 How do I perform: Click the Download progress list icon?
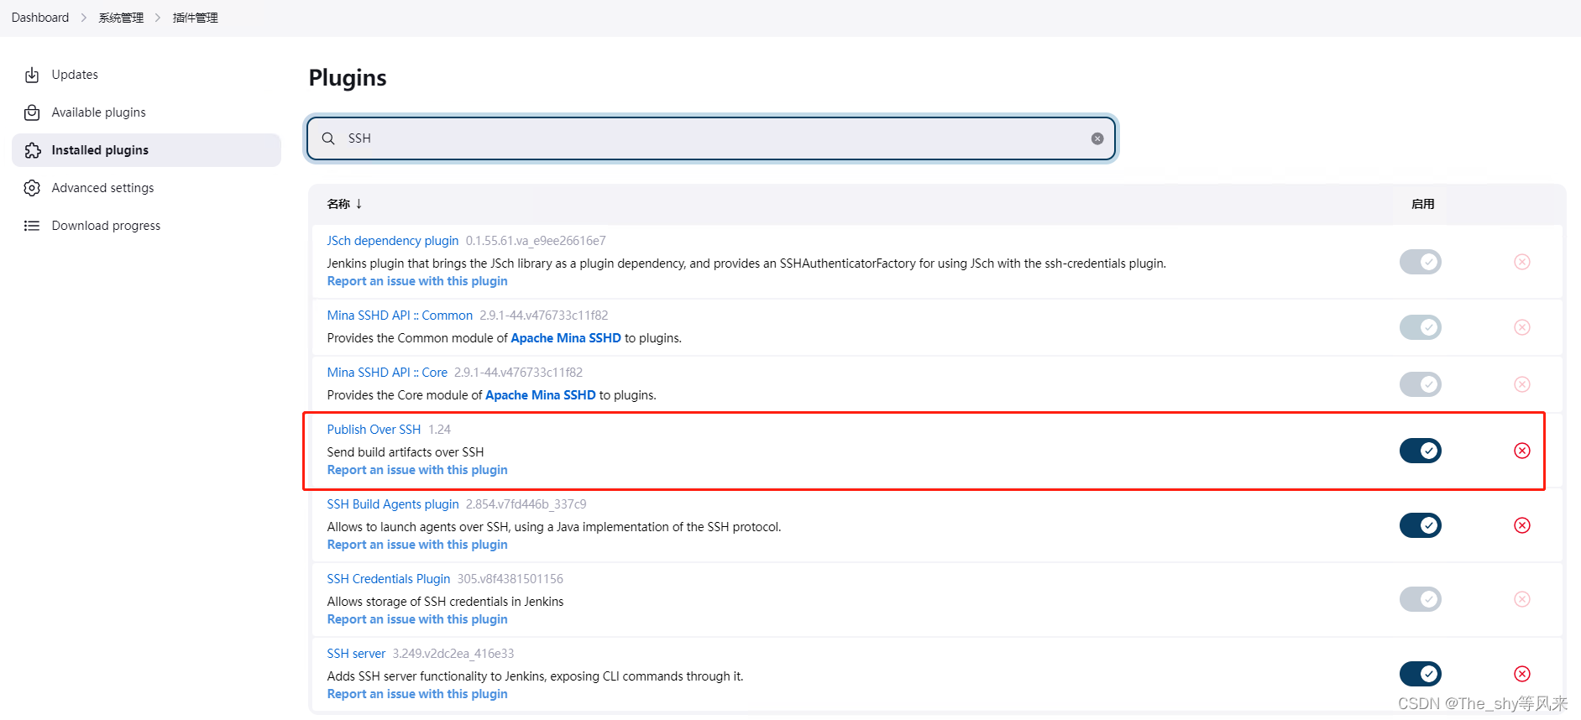pyautogui.click(x=32, y=226)
